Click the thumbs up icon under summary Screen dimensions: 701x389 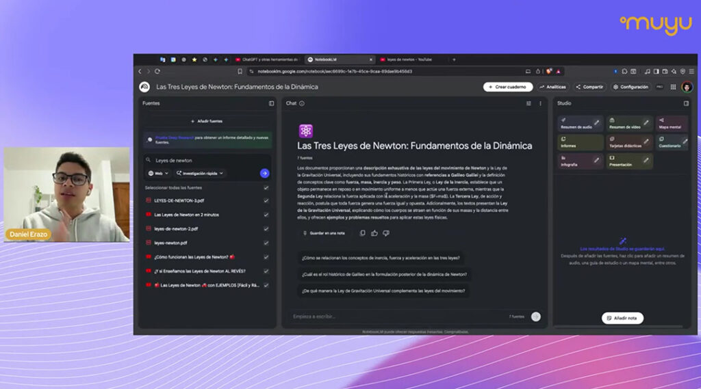click(374, 233)
